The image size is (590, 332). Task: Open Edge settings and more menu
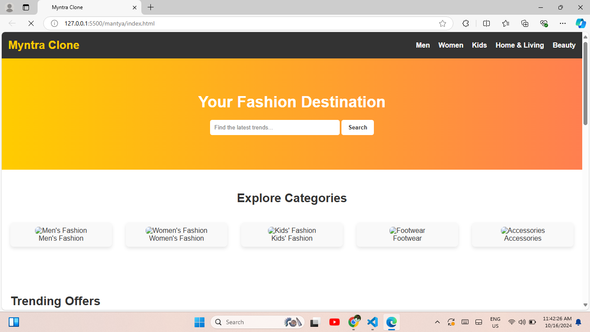pyautogui.click(x=562, y=23)
